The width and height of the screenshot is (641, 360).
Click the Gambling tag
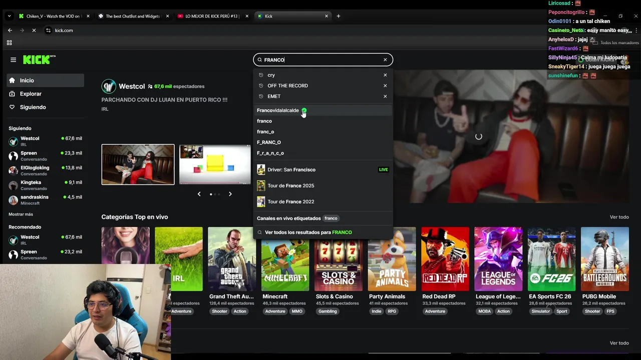point(328,311)
